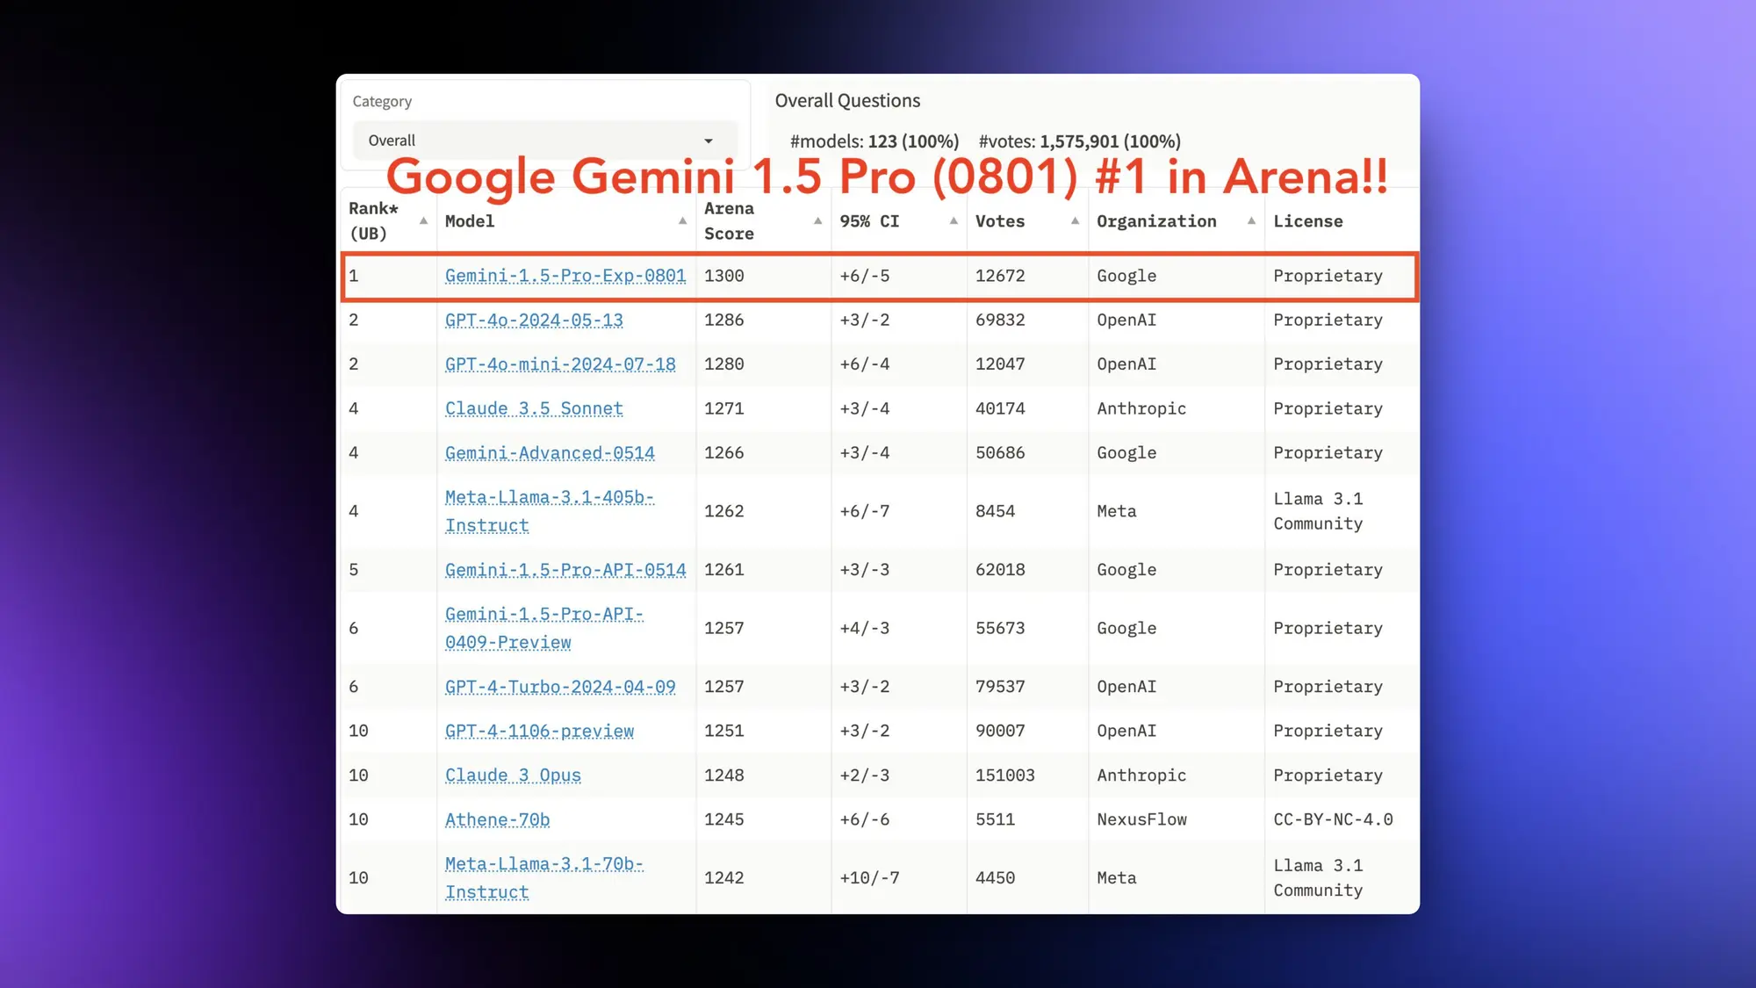Image resolution: width=1756 pixels, height=988 pixels.
Task: Click the +10/-7 confidence interval cell
Action: [869, 877]
